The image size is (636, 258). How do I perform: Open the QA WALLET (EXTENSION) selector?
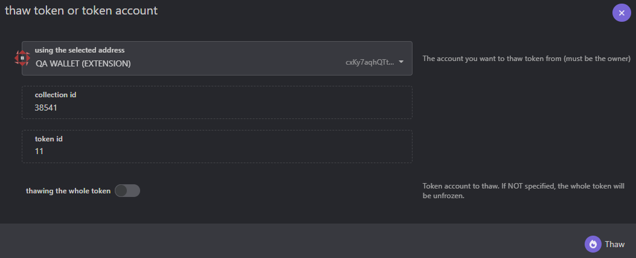point(217,59)
